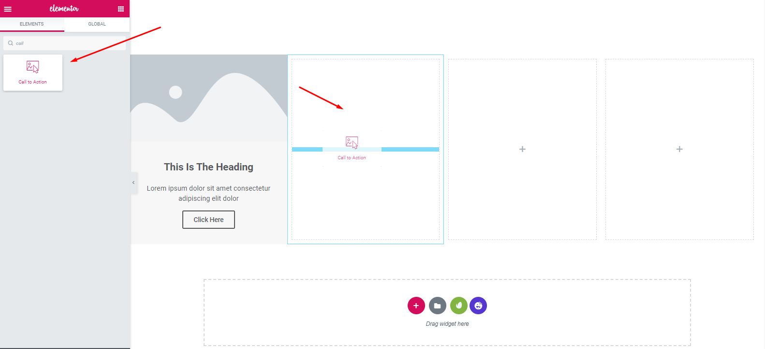The height and width of the screenshot is (349, 765).
Task: Collapse the Elementor side panel
Action: [x=133, y=182]
